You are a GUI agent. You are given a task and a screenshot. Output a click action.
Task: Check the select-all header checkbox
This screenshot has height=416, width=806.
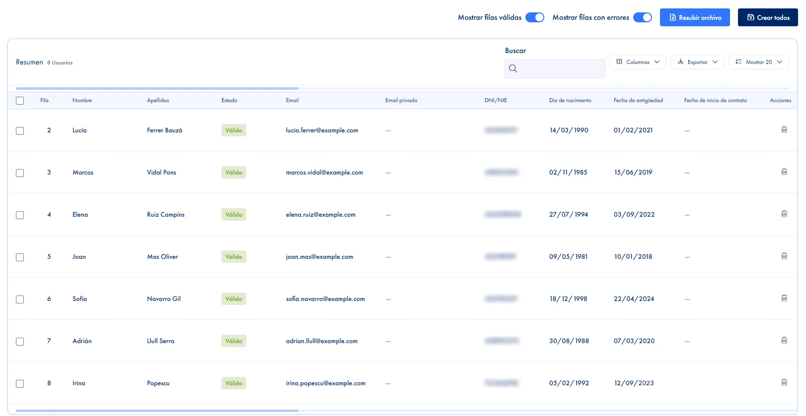(20, 101)
